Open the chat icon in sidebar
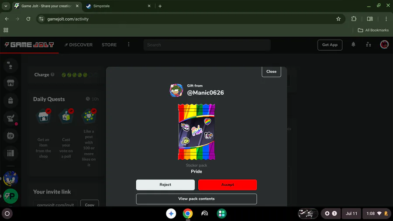This screenshot has width=393, height=221. [10, 135]
